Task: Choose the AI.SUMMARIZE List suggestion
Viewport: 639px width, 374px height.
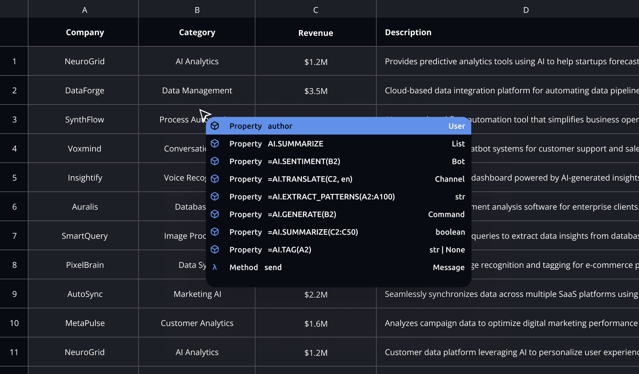Action: [x=338, y=143]
